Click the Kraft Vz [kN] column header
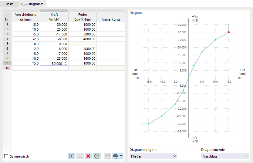 click(54, 17)
